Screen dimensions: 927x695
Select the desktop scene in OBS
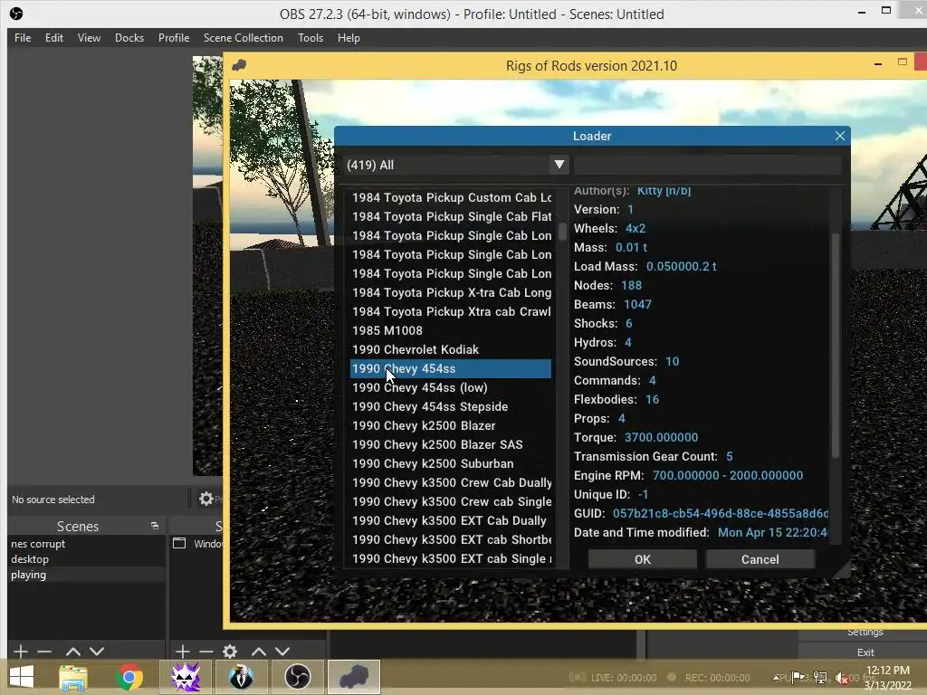click(x=86, y=559)
